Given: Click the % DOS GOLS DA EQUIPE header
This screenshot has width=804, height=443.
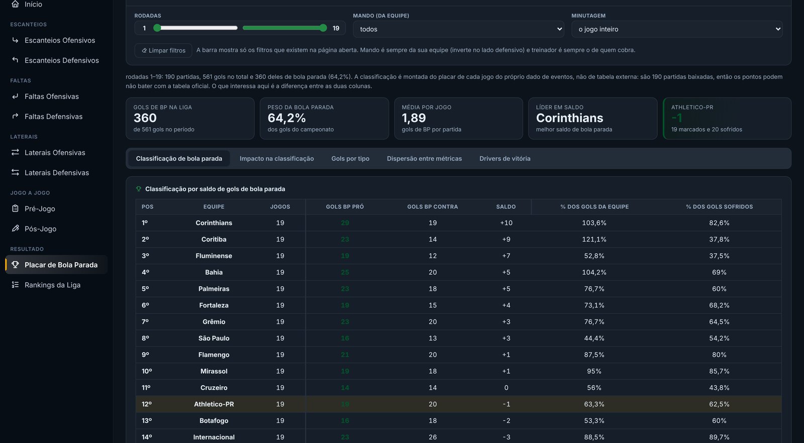Looking at the screenshot, I should click(x=594, y=207).
